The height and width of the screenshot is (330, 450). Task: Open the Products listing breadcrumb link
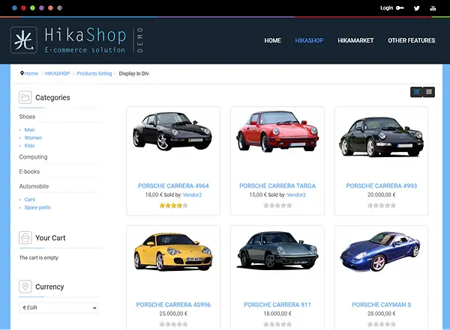pos(94,73)
